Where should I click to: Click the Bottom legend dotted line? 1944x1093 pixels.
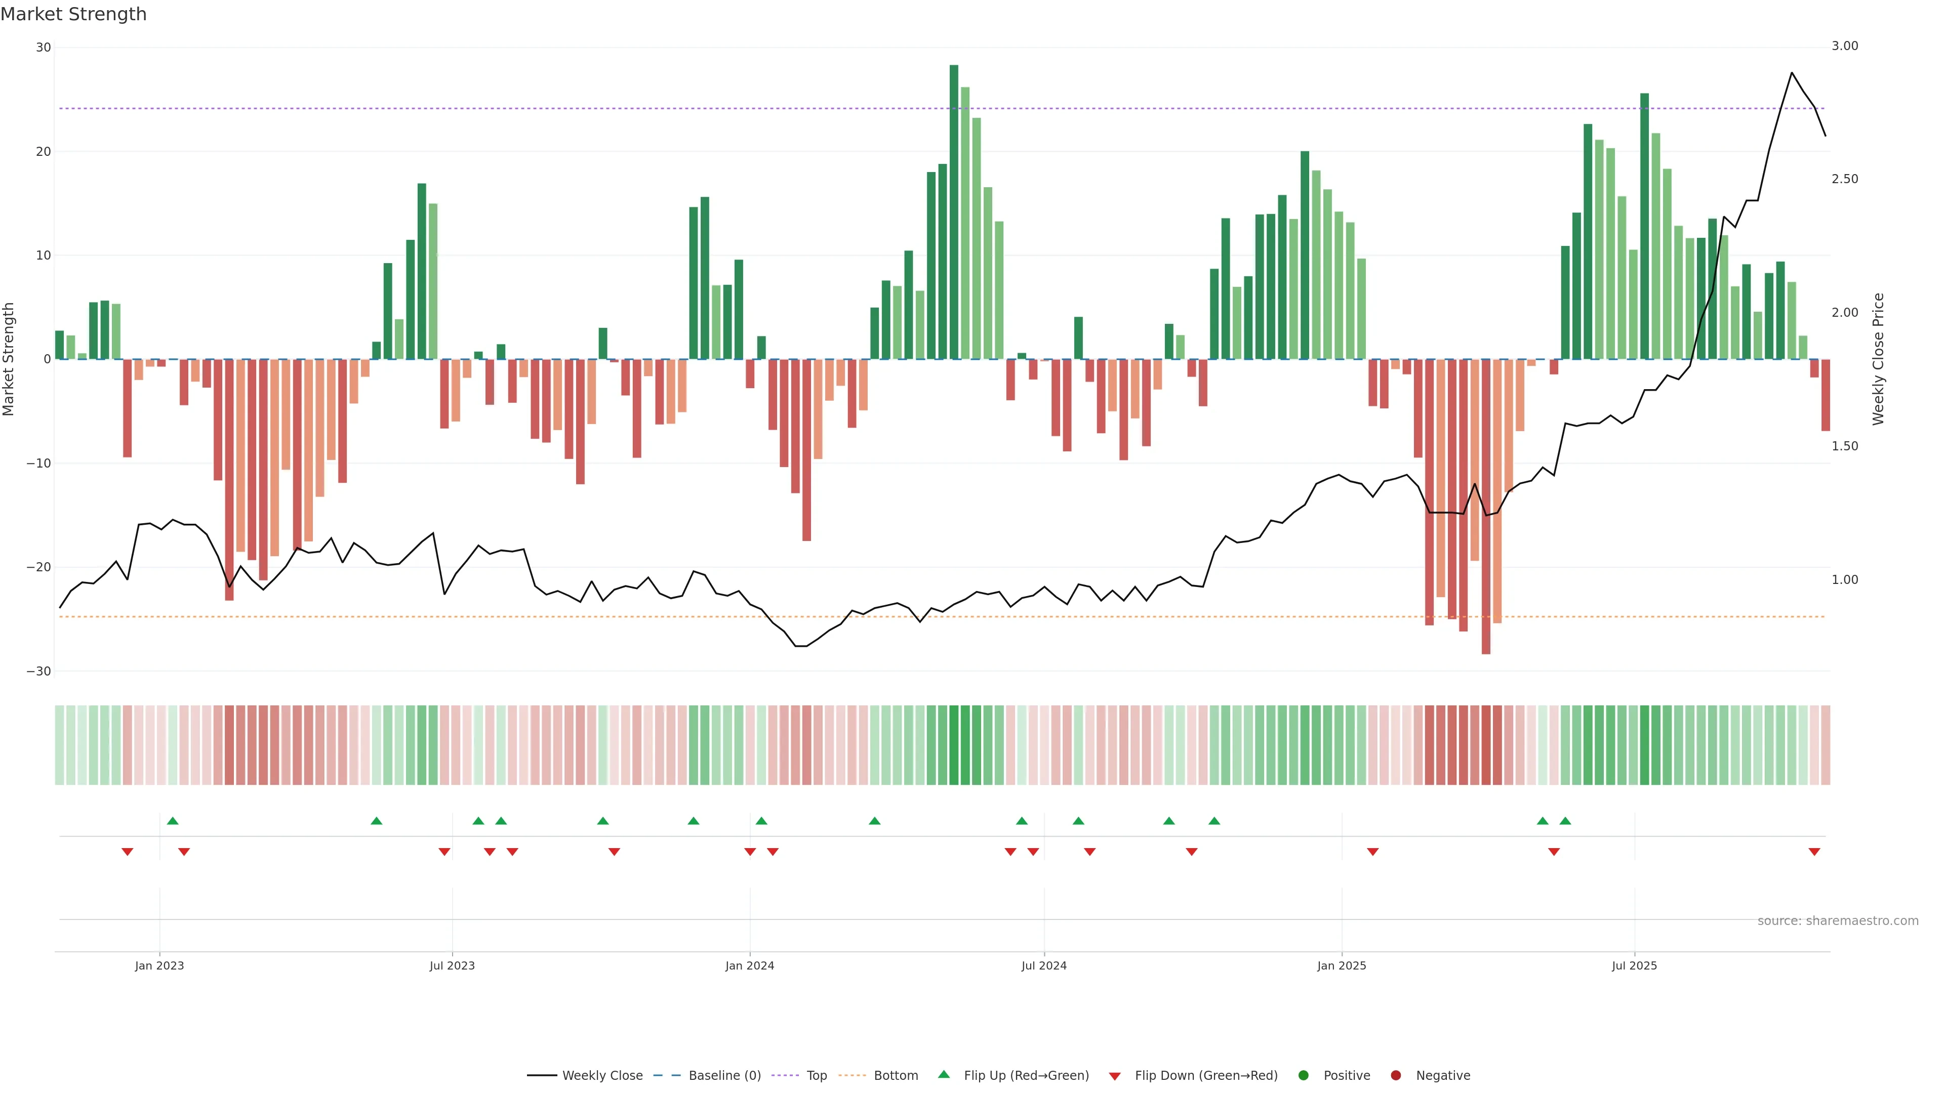(x=852, y=1076)
